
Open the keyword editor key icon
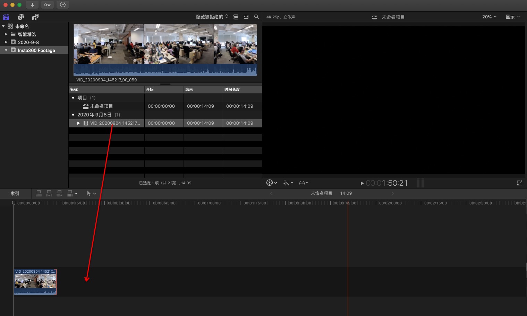point(48,5)
